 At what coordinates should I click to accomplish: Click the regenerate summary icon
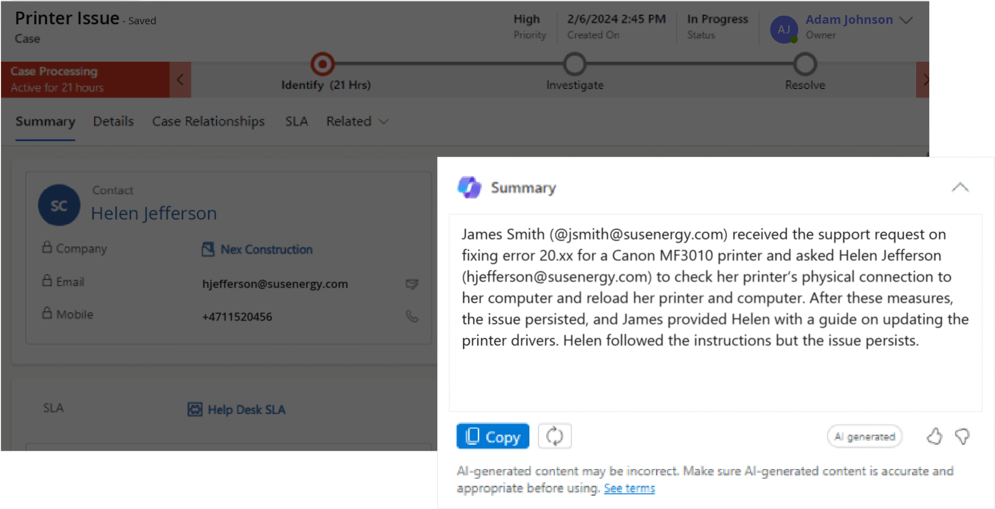[x=555, y=436]
